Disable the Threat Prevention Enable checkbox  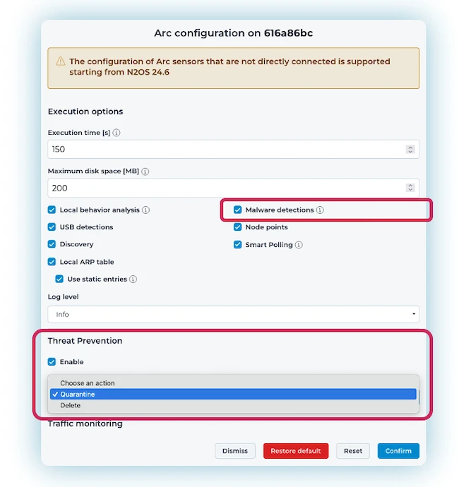point(52,362)
